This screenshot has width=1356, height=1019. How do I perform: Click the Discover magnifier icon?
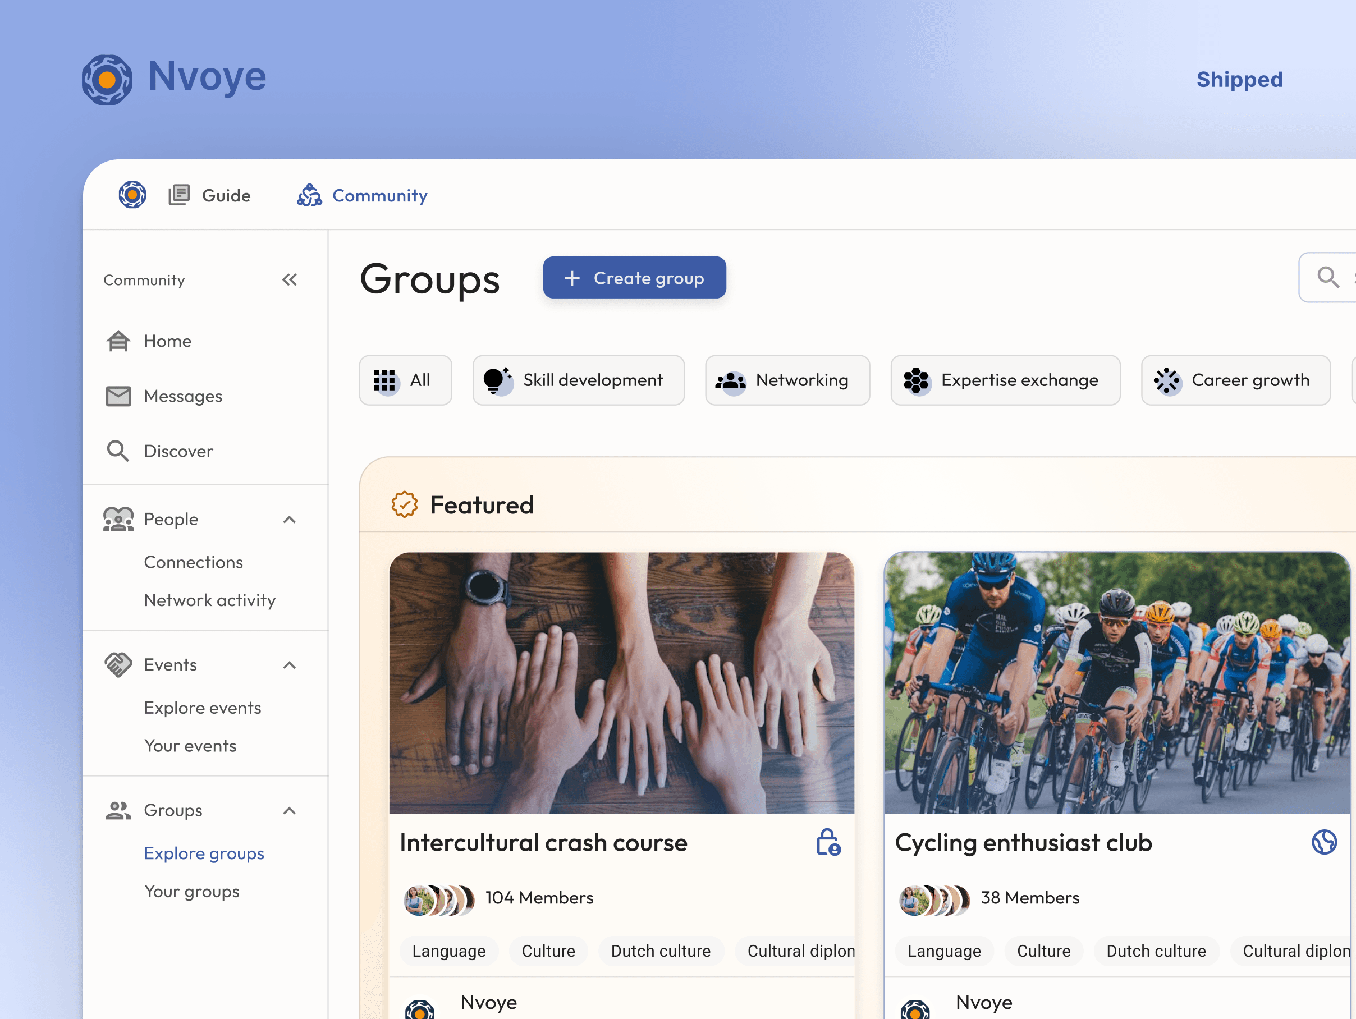click(x=118, y=451)
